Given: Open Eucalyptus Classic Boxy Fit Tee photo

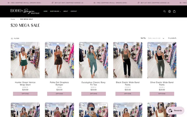Looking at the screenshot, I should (x=94, y=60).
